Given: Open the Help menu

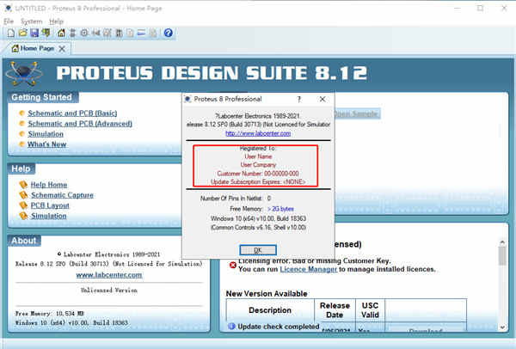Looking at the screenshot, I should click(56, 21).
